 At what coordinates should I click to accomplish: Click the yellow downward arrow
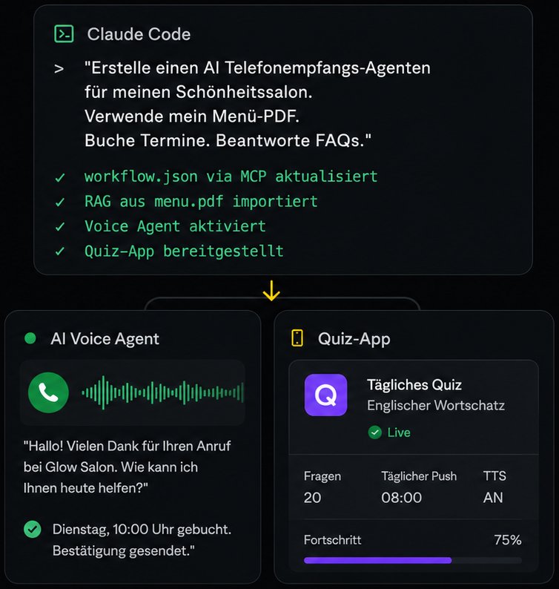pyautogui.click(x=271, y=291)
